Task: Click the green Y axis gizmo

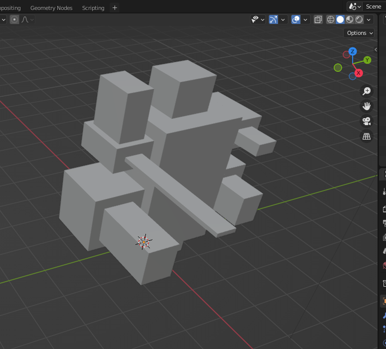Action: (367, 60)
